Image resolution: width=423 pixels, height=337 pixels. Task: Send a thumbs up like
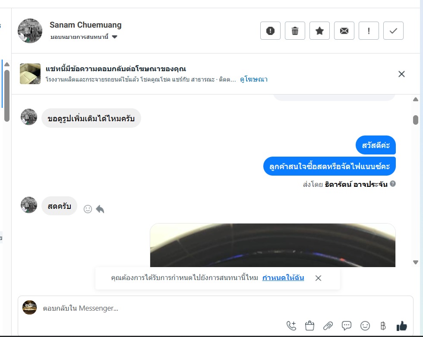point(401,326)
